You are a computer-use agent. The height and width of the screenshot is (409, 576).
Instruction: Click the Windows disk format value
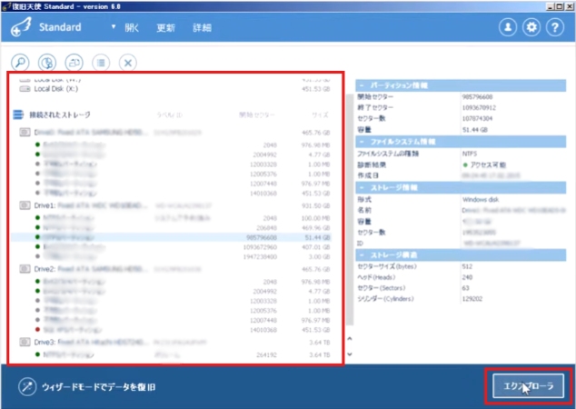tap(481, 200)
